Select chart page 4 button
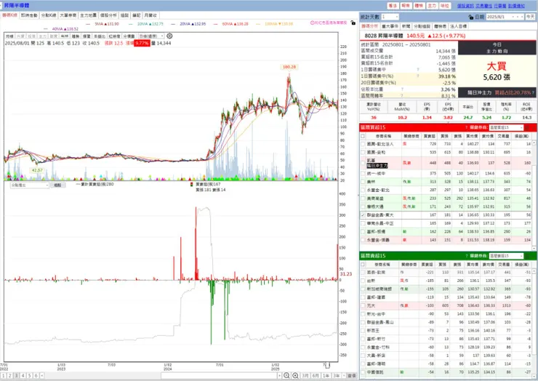The image size is (538, 381). tap(23, 375)
